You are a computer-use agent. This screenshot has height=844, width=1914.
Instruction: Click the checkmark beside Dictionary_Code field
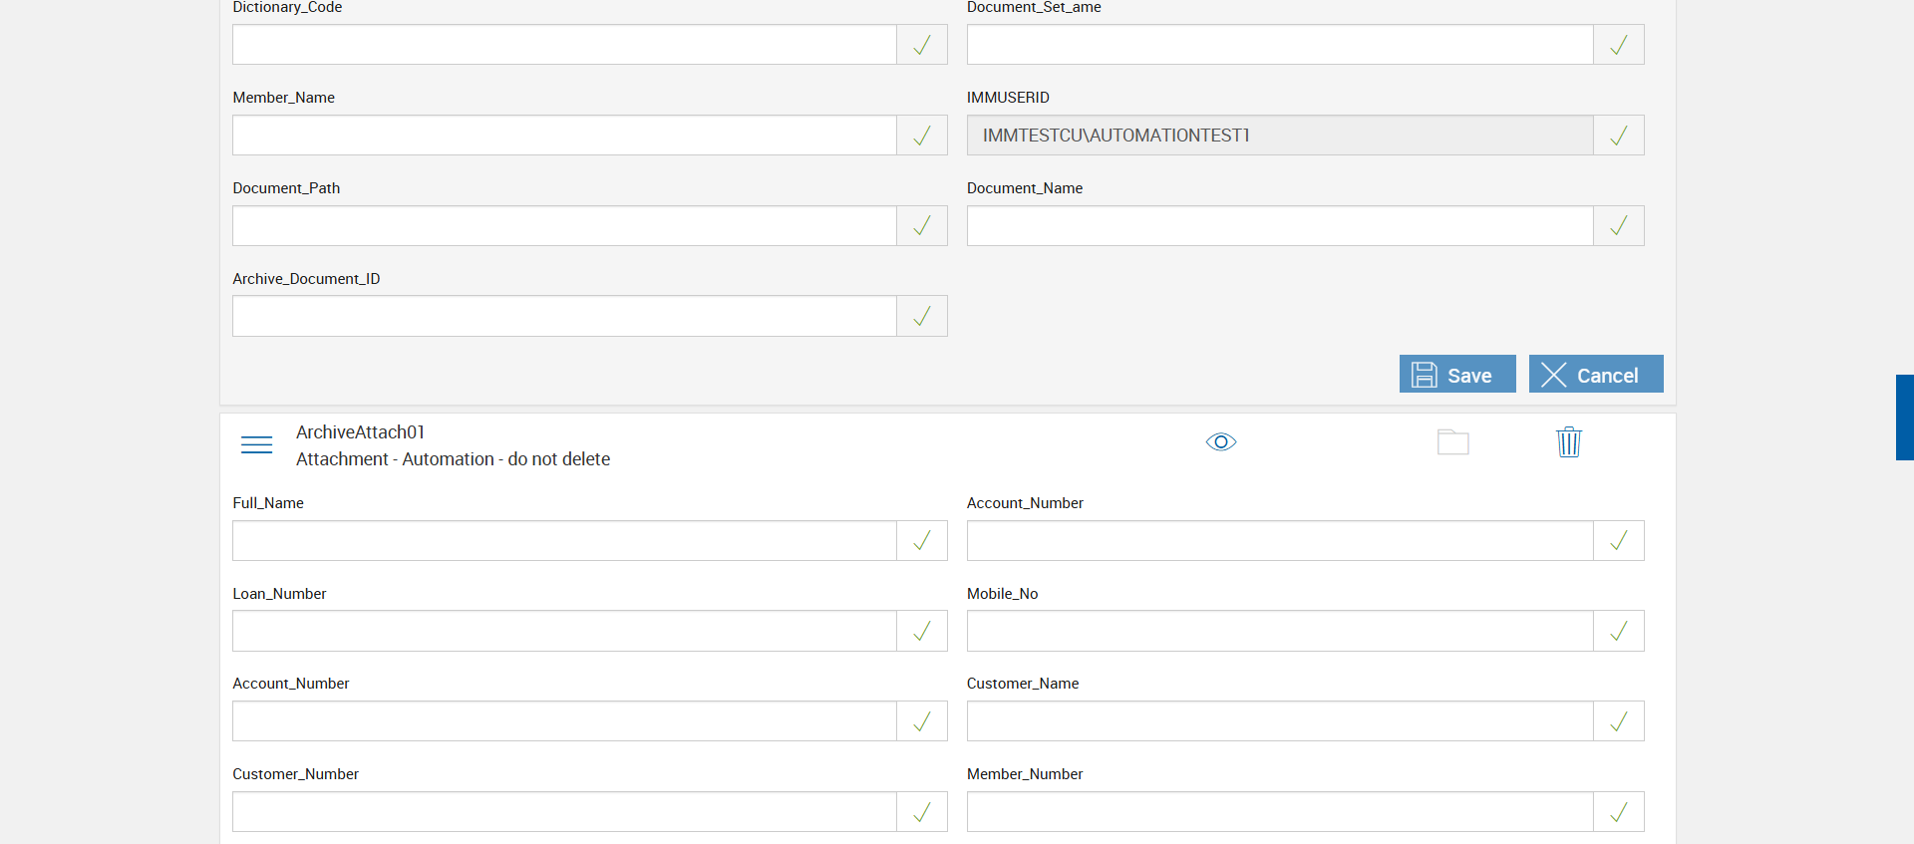pyautogui.click(x=922, y=45)
